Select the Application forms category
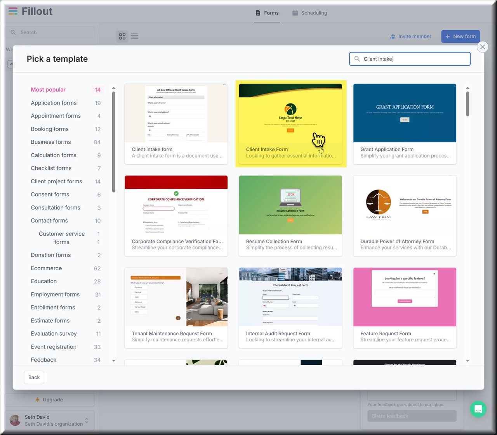The image size is (497, 435). [65, 103]
